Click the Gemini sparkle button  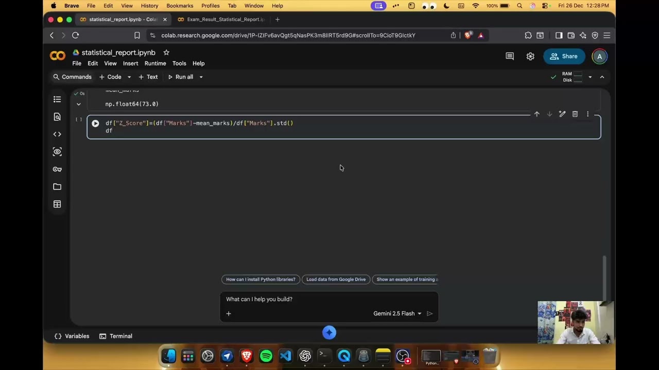click(x=329, y=332)
